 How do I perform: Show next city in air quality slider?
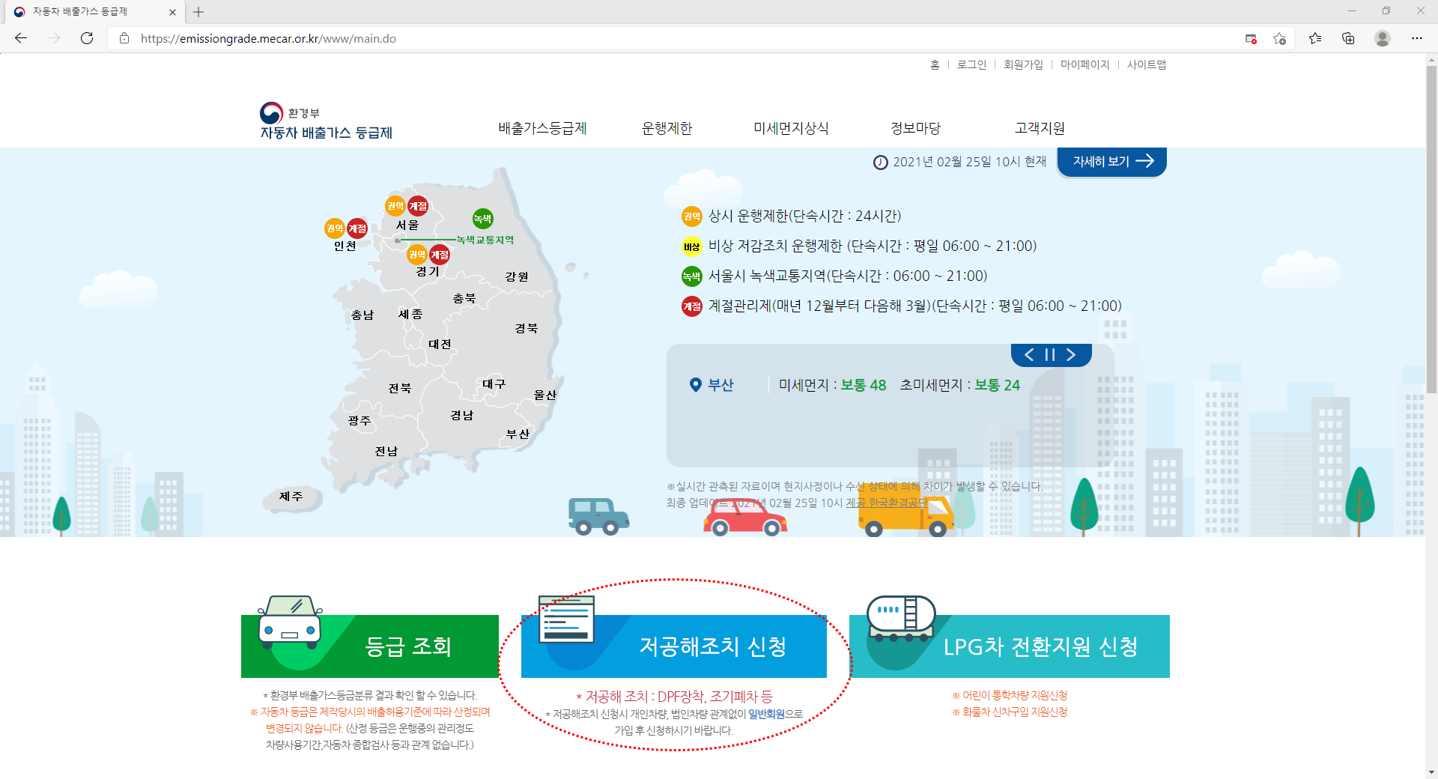1071,355
